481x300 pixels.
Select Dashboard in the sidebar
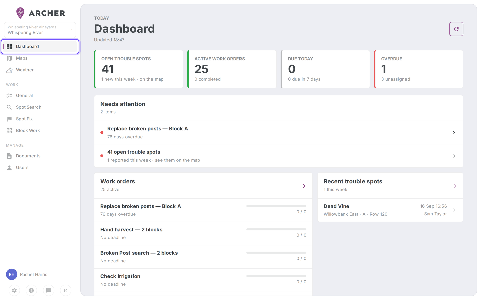pos(40,47)
